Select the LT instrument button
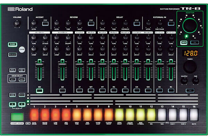Screen dimensions: 208x139 [x=80, y=91]
